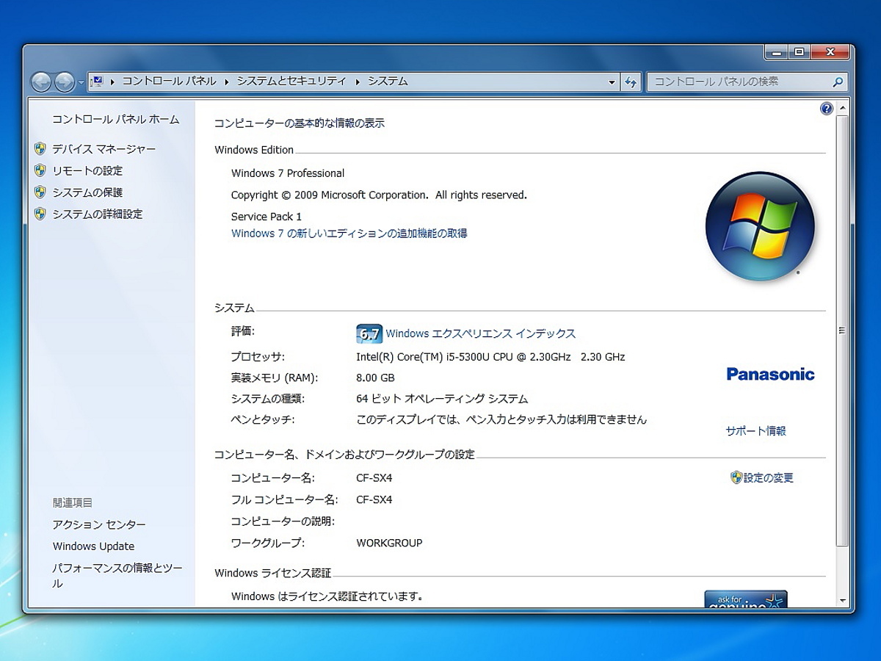Click the WORKGROUP value

point(389,543)
